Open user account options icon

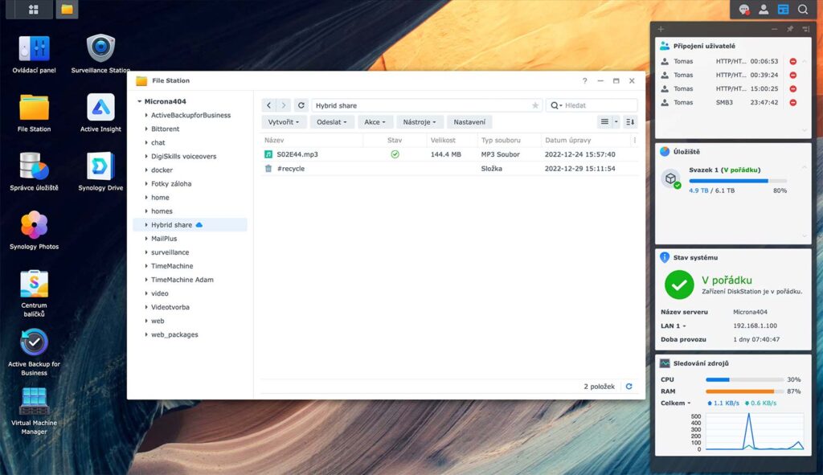click(764, 10)
